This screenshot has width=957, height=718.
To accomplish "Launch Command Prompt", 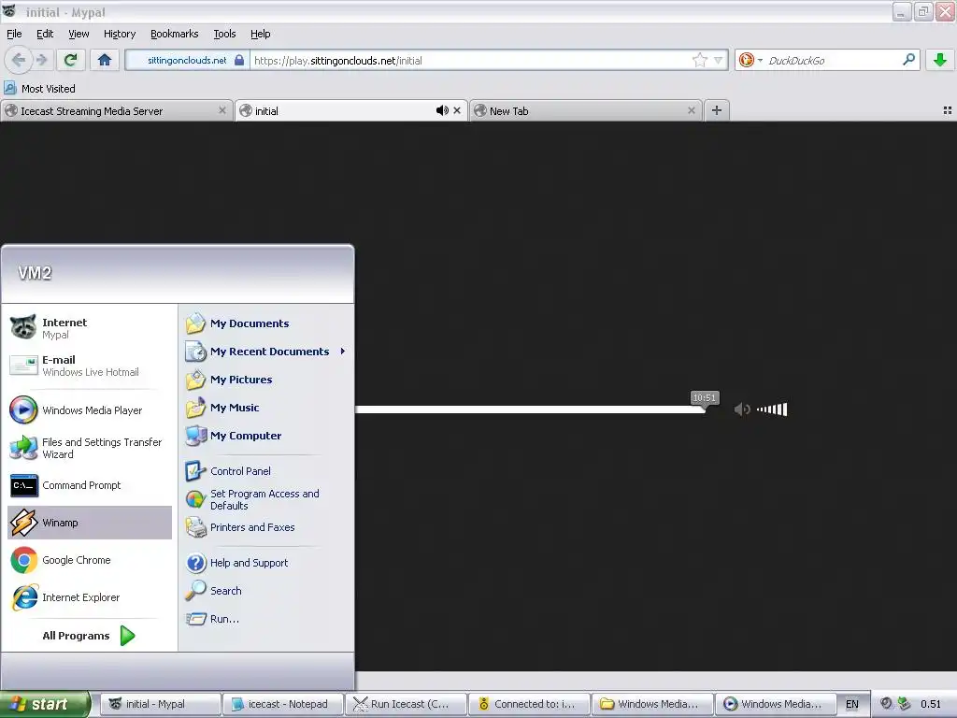I will [x=89, y=485].
